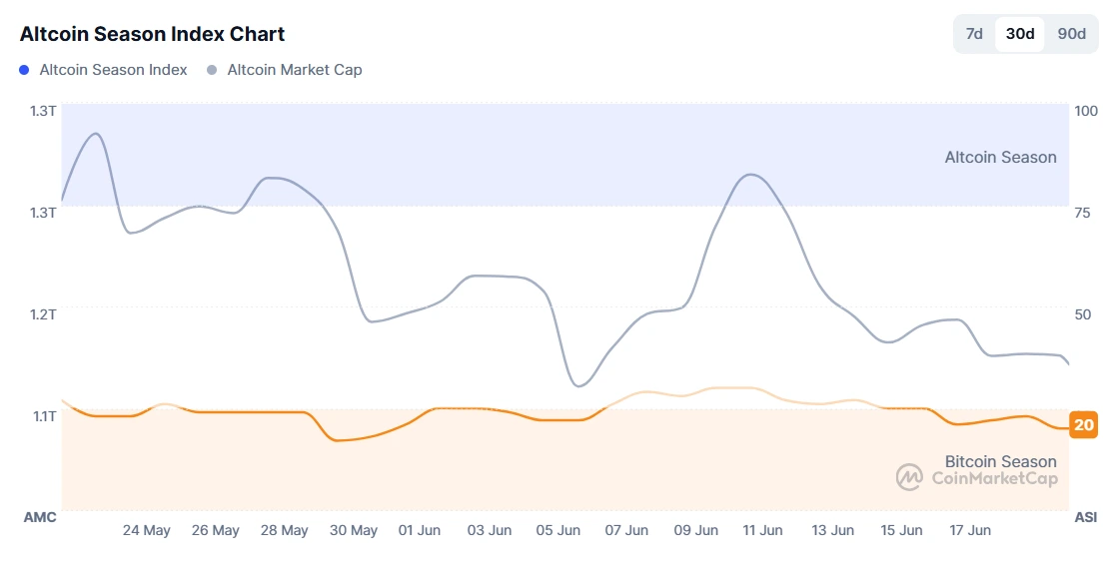Click the gray Altcoin Market Cap dot
The image size is (1109, 583).
coord(213,70)
